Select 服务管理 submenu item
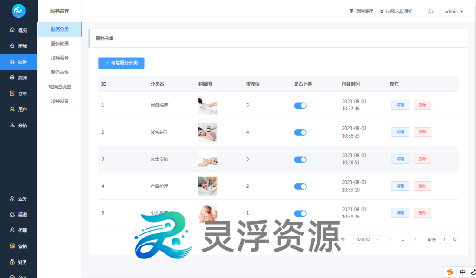The height and width of the screenshot is (278, 476). pos(59,44)
